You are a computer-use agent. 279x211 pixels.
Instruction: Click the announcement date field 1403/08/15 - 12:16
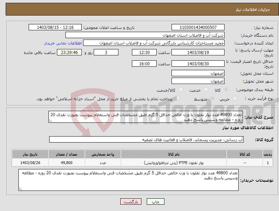click(x=55, y=28)
